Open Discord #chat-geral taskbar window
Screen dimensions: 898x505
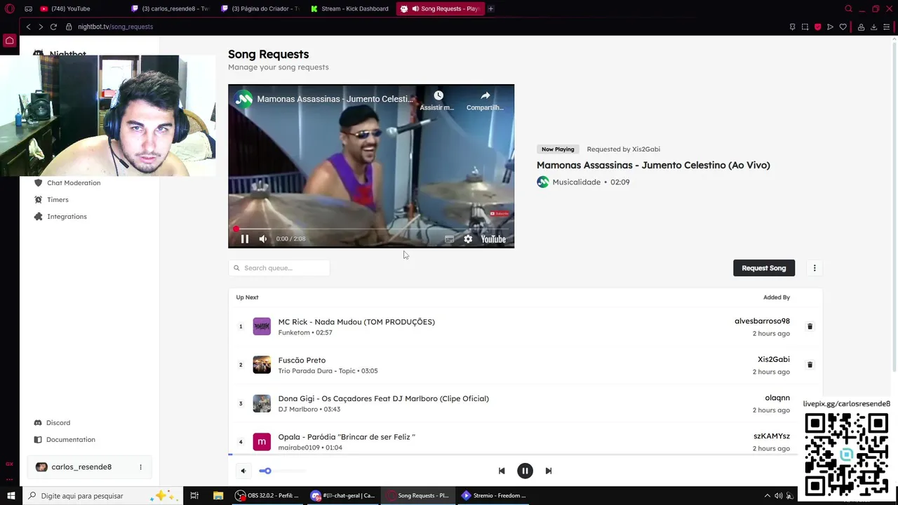click(x=343, y=496)
